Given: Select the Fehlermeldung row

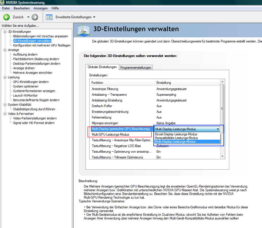Looking at the screenshot, I should (x=155, y=117).
